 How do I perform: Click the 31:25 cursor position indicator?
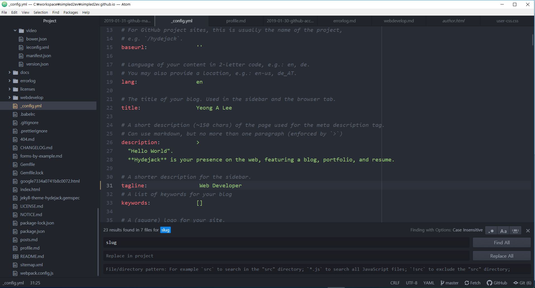pos(35,283)
